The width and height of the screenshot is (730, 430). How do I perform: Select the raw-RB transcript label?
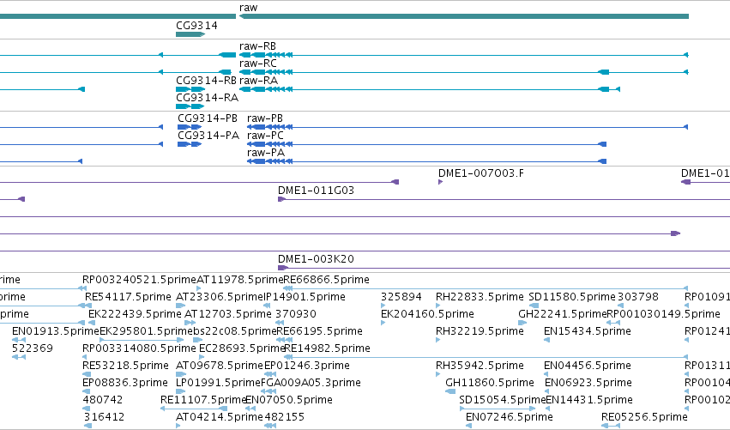pos(257,46)
